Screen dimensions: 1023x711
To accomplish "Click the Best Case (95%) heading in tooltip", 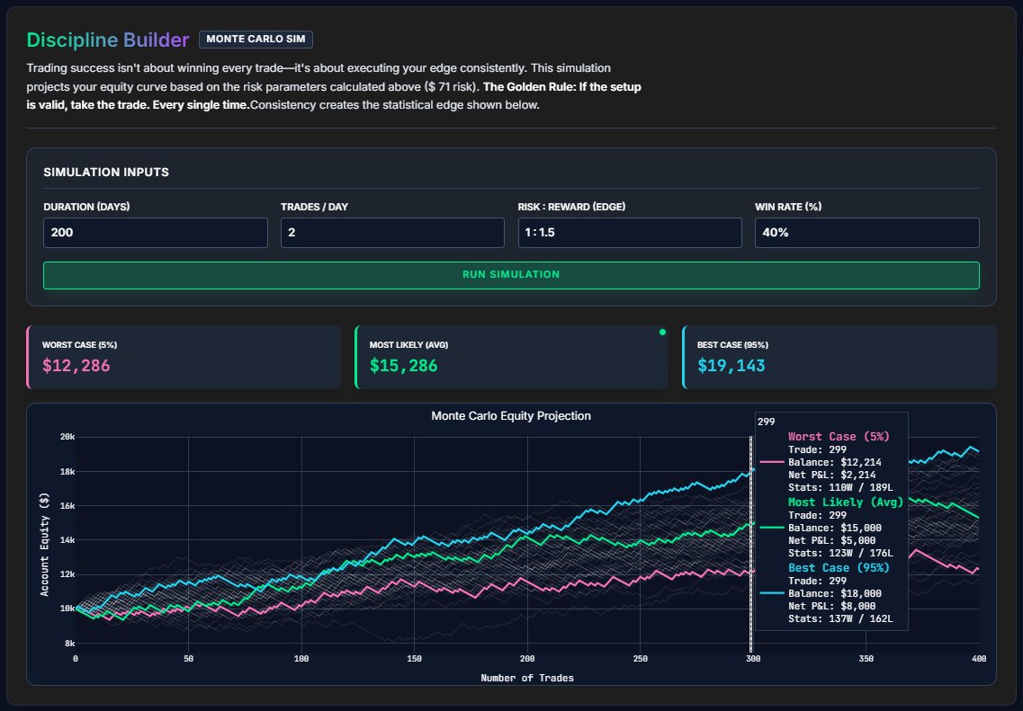I will [838, 567].
